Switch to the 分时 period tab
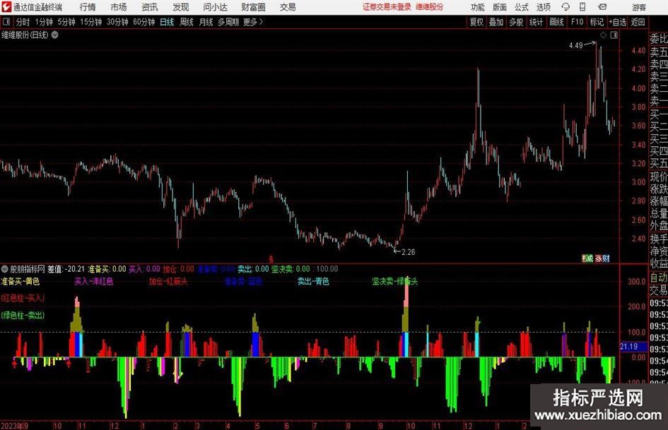This screenshot has height=430, width=668. [23, 22]
